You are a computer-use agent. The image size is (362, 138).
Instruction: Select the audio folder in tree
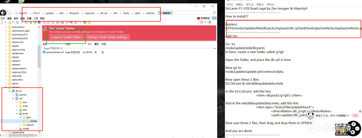[25, 106]
